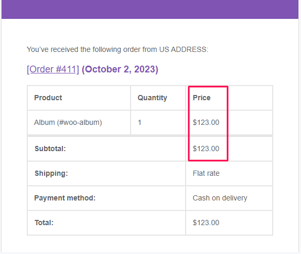Click the Subtotal amount $123.00

click(x=206, y=149)
